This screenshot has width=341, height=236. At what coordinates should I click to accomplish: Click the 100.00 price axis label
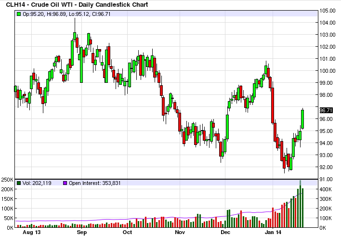tap(328, 71)
